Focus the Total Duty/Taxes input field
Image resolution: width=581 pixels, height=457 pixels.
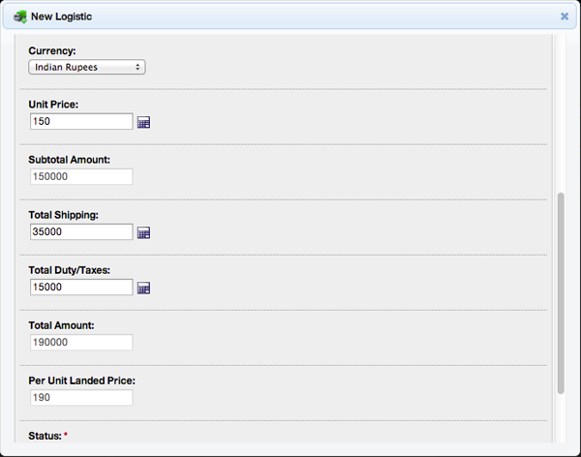(81, 288)
